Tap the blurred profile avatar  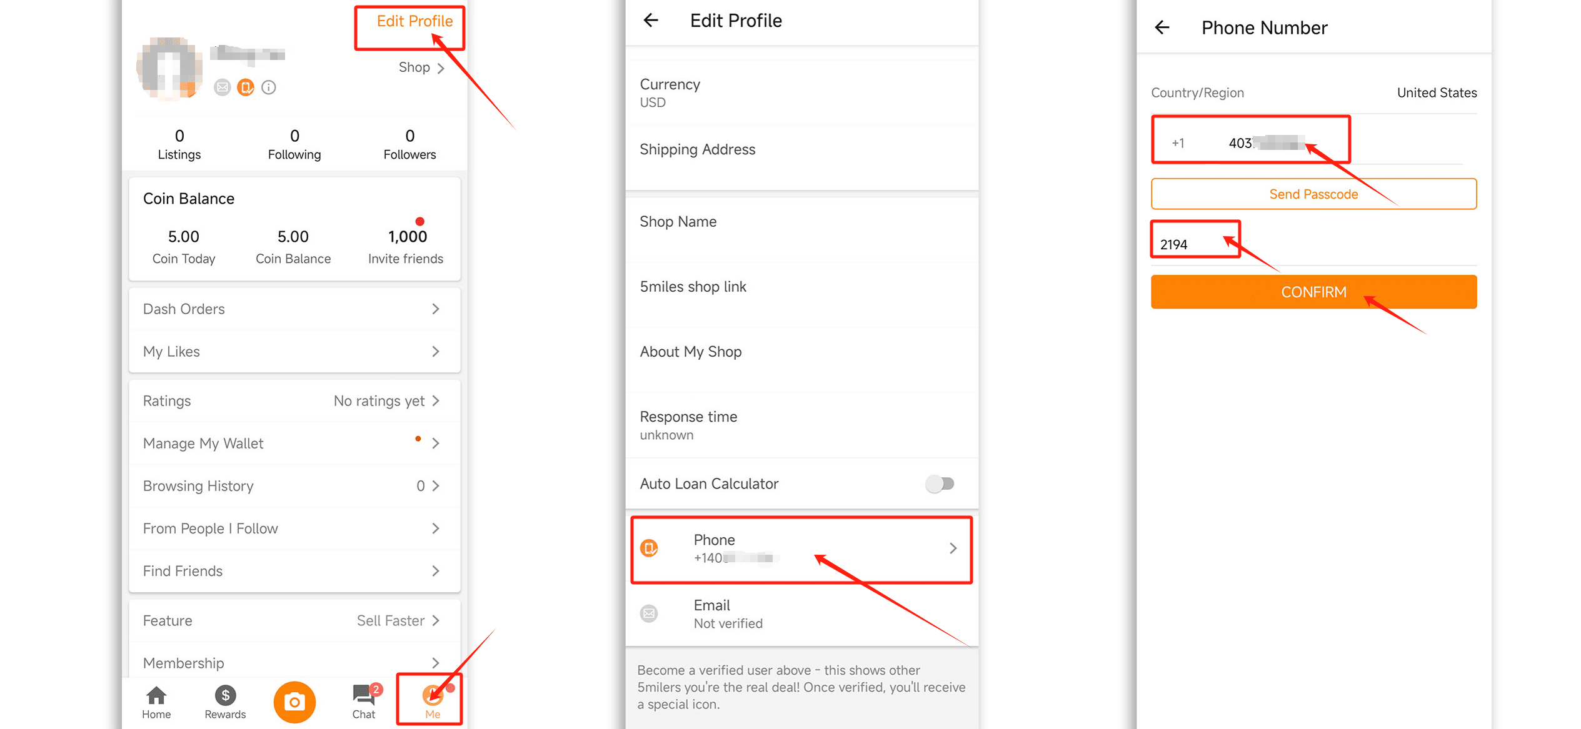coord(169,68)
